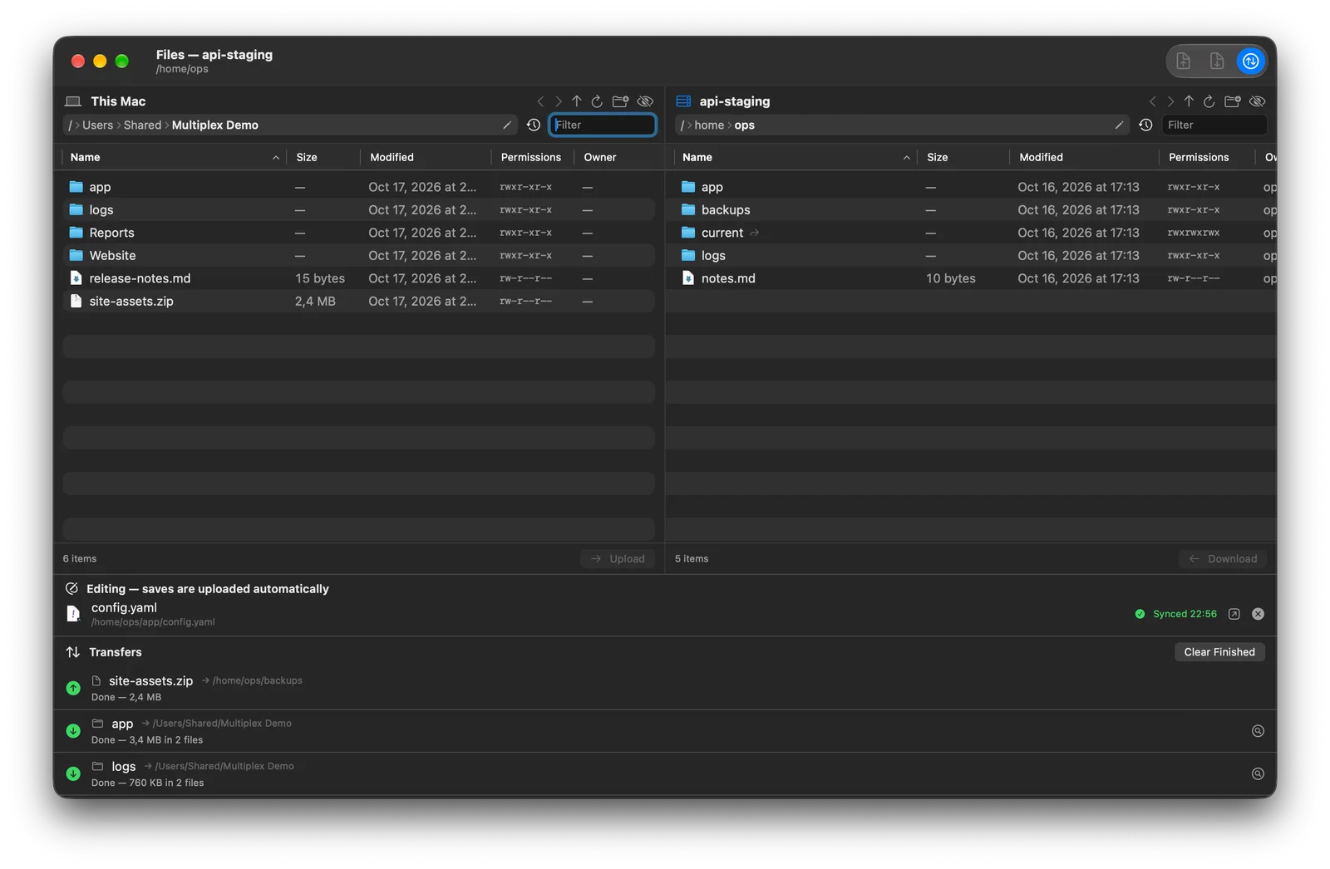Toggle the transfers panel button in title bar
Viewport: 1330px width, 869px height.
pyautogui.click(x=1250, y=61)
